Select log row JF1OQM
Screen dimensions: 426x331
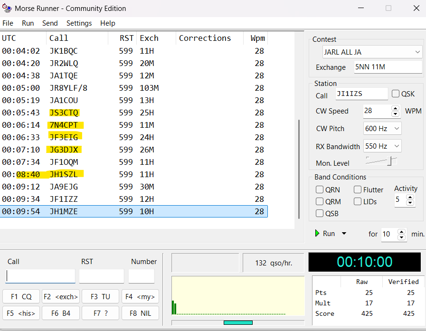click(133, 162)
